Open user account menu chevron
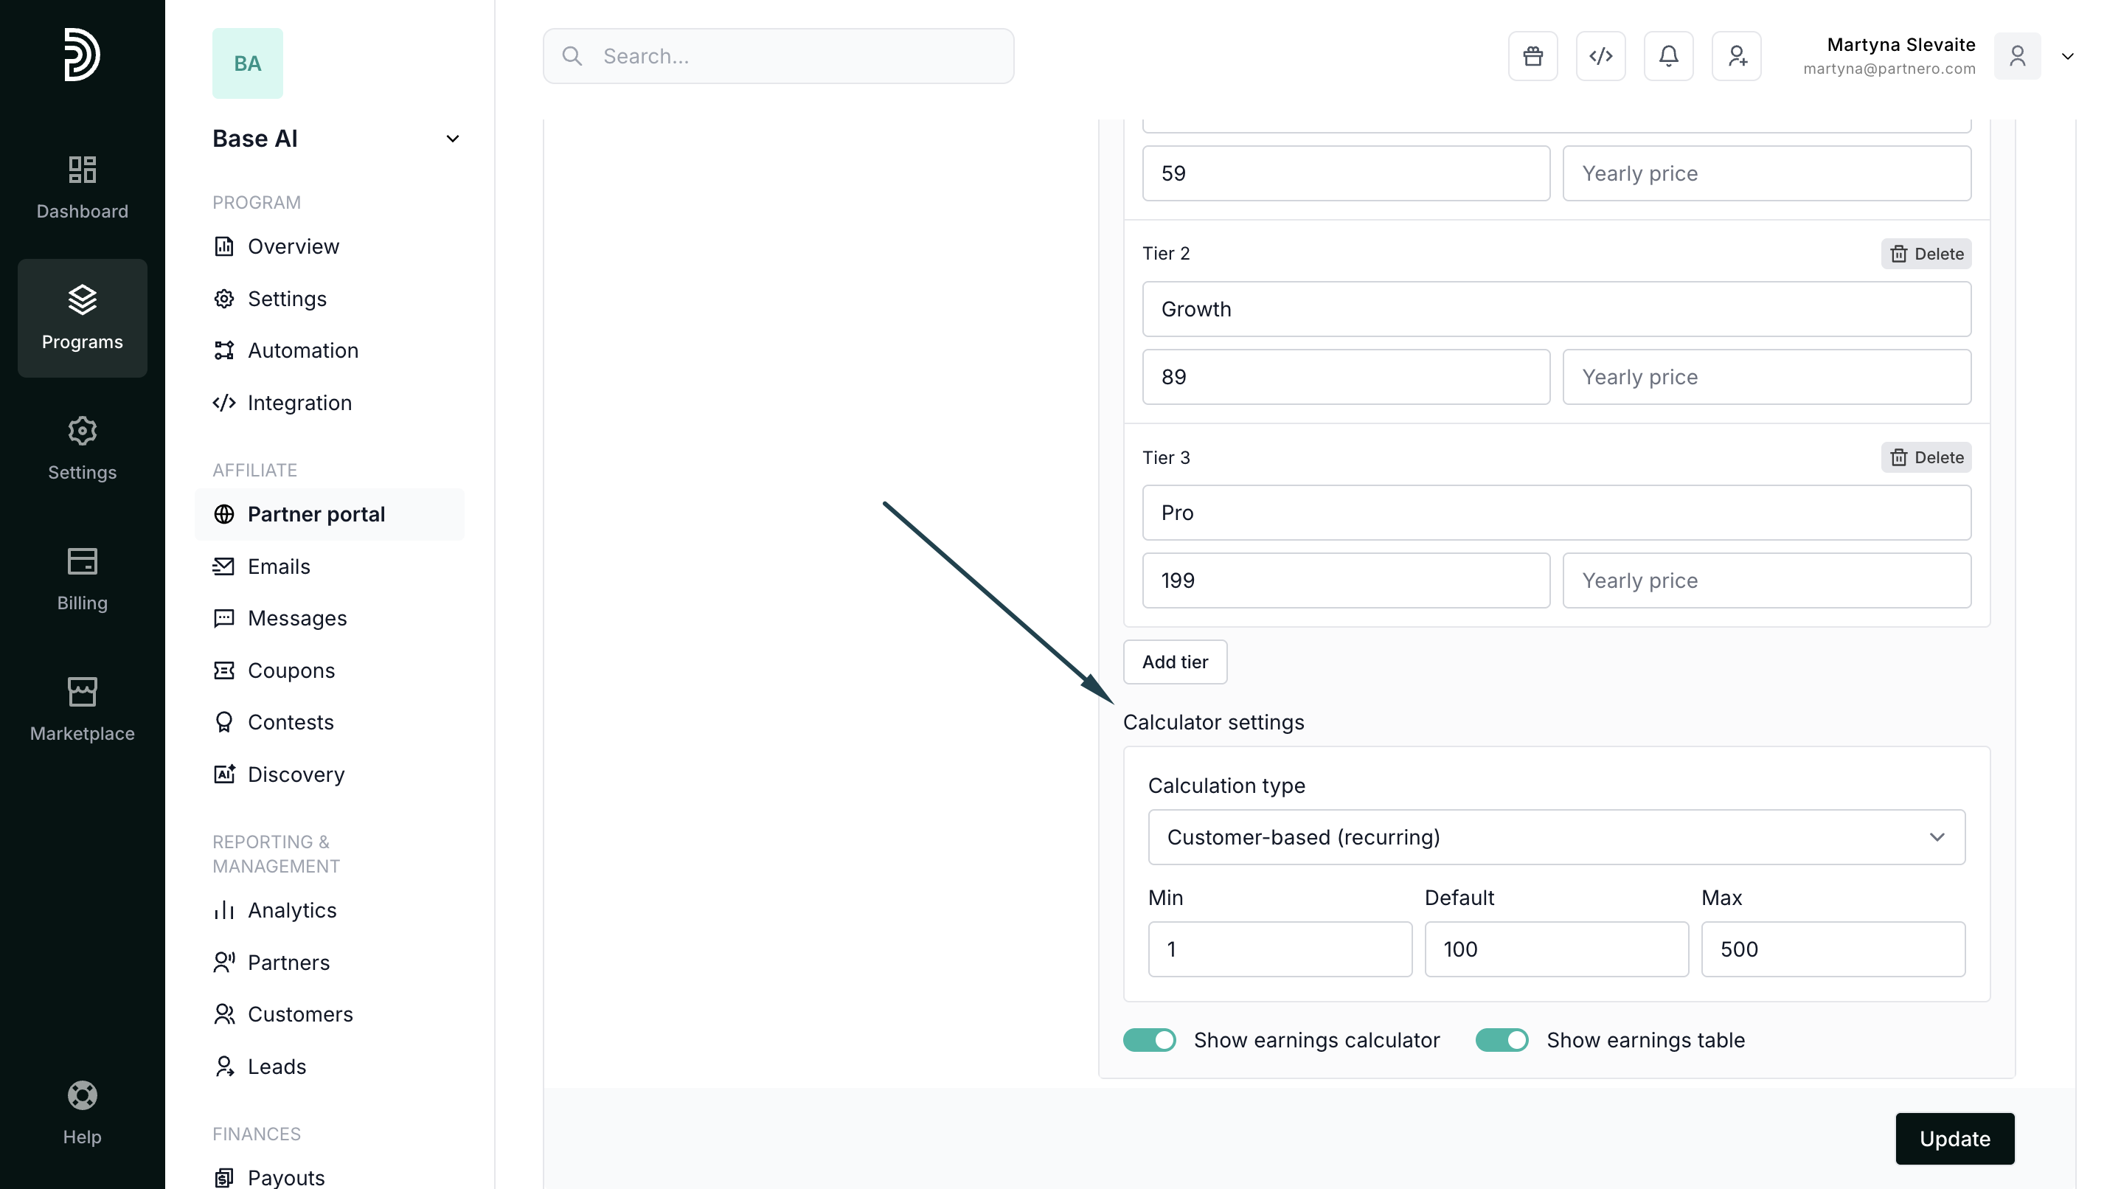Image resolution: width=2121 pixels, height=1189 pixels. [x=2066, y=56]
